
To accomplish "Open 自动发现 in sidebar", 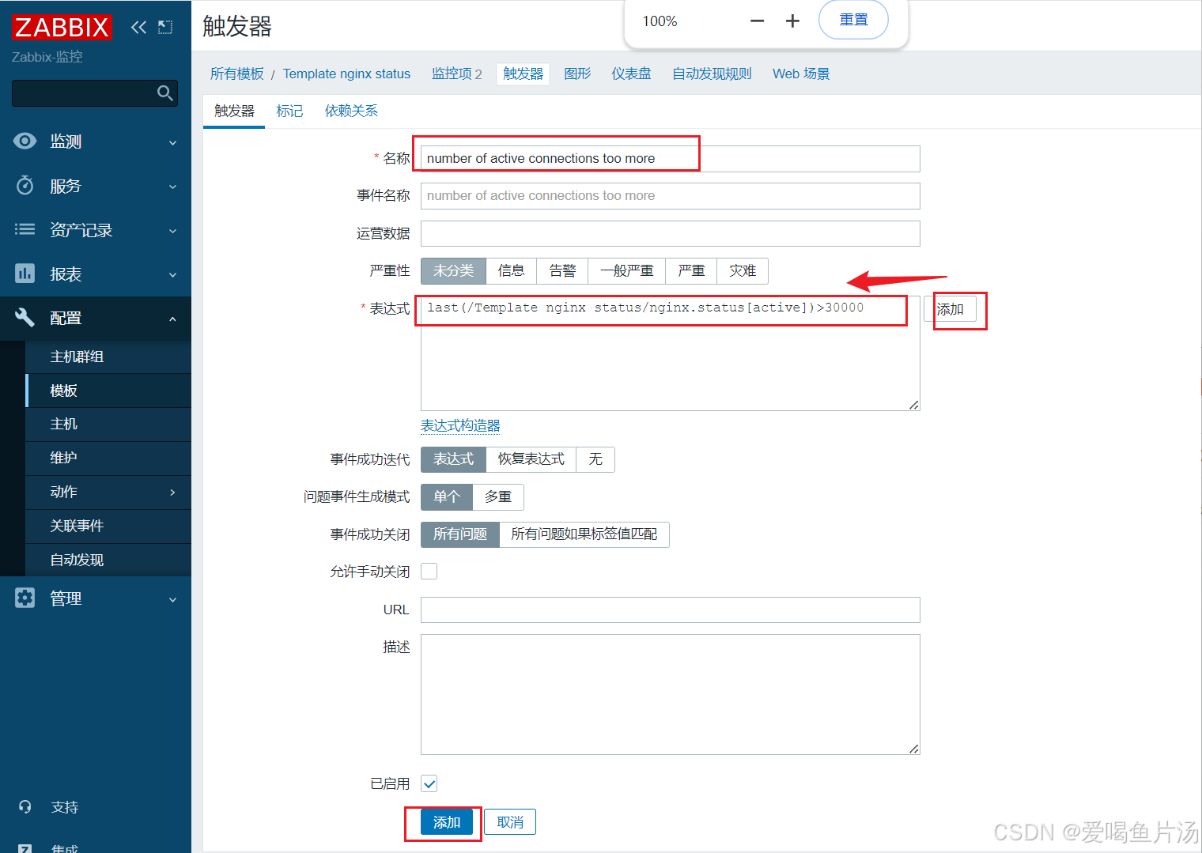I will [x=108, y=560].
